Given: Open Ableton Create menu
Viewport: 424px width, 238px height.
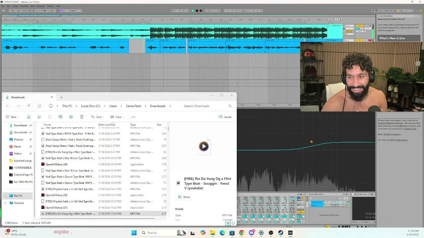Looking at the screenshot, I should click(15, 6).
